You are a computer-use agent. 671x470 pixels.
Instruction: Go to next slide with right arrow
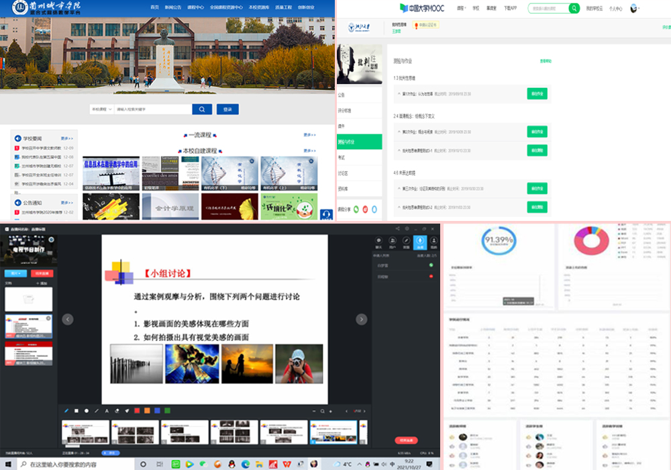361,319
